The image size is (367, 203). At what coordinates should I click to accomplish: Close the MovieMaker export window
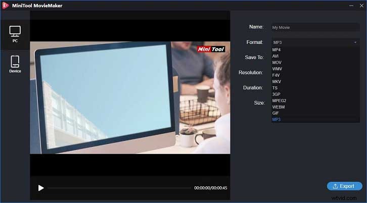[361, 6]
